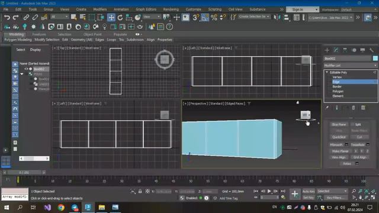The width and height of the screenshot is (379, 213).
Task: Toggle the MSmooth settings box
Action: tap(346, 144)
